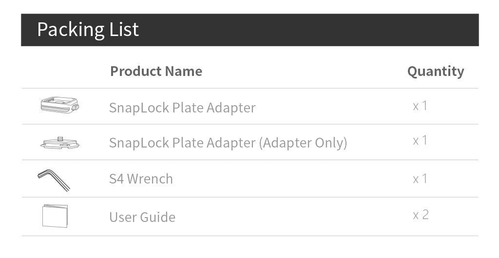
Task: Click the word "Guide" in the last row
Action: pos(158,217)
